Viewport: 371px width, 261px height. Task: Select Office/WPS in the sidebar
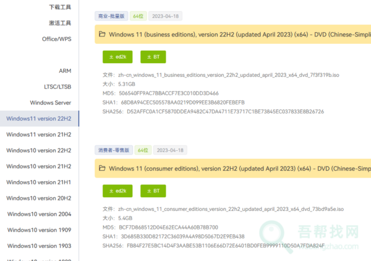coord(55,39)
